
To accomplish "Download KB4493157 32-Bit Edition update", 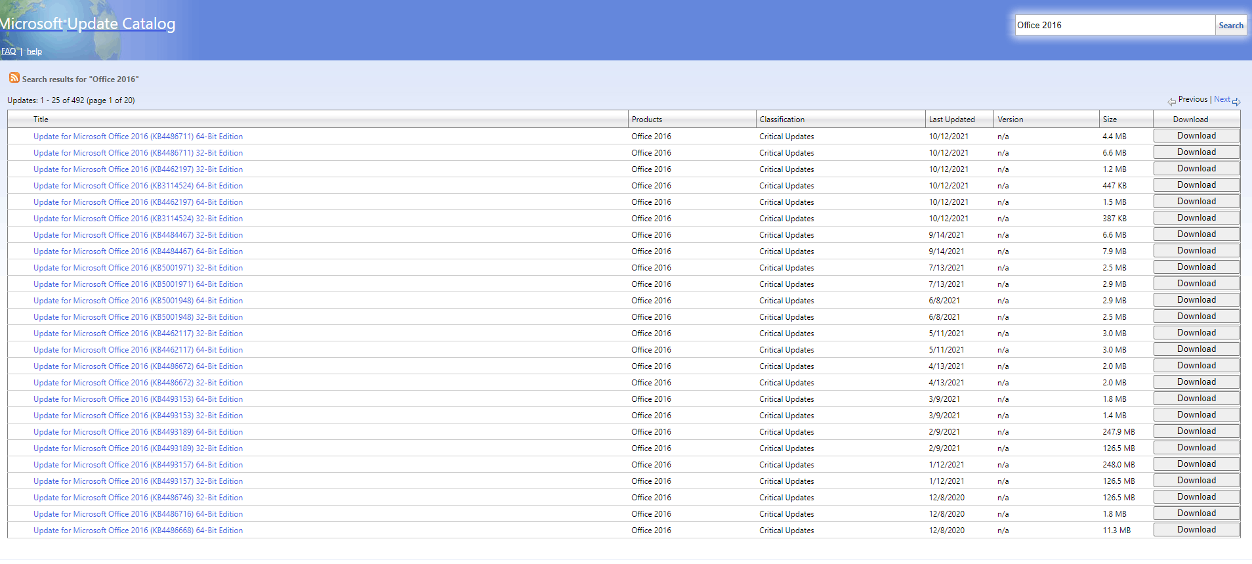I will pyautogui.click(x=1197, y=481).
